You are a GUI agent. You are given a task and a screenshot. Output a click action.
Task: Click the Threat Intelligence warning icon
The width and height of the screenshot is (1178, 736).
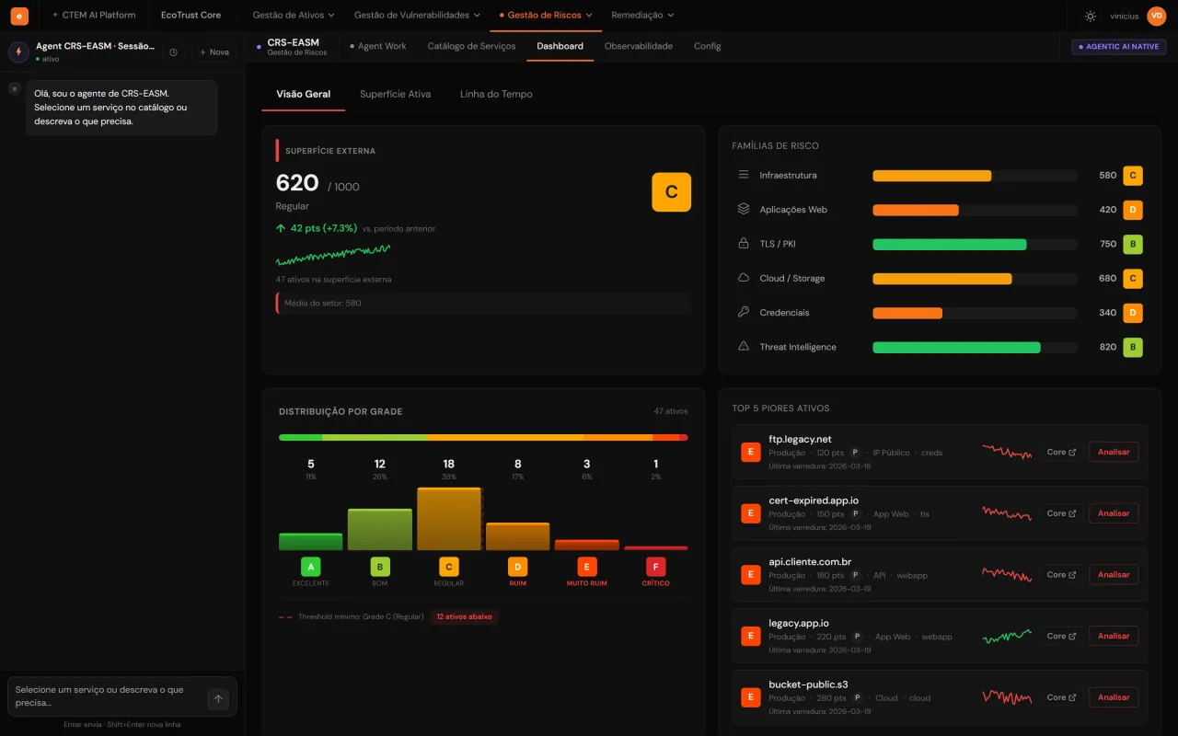pos(744,347)
